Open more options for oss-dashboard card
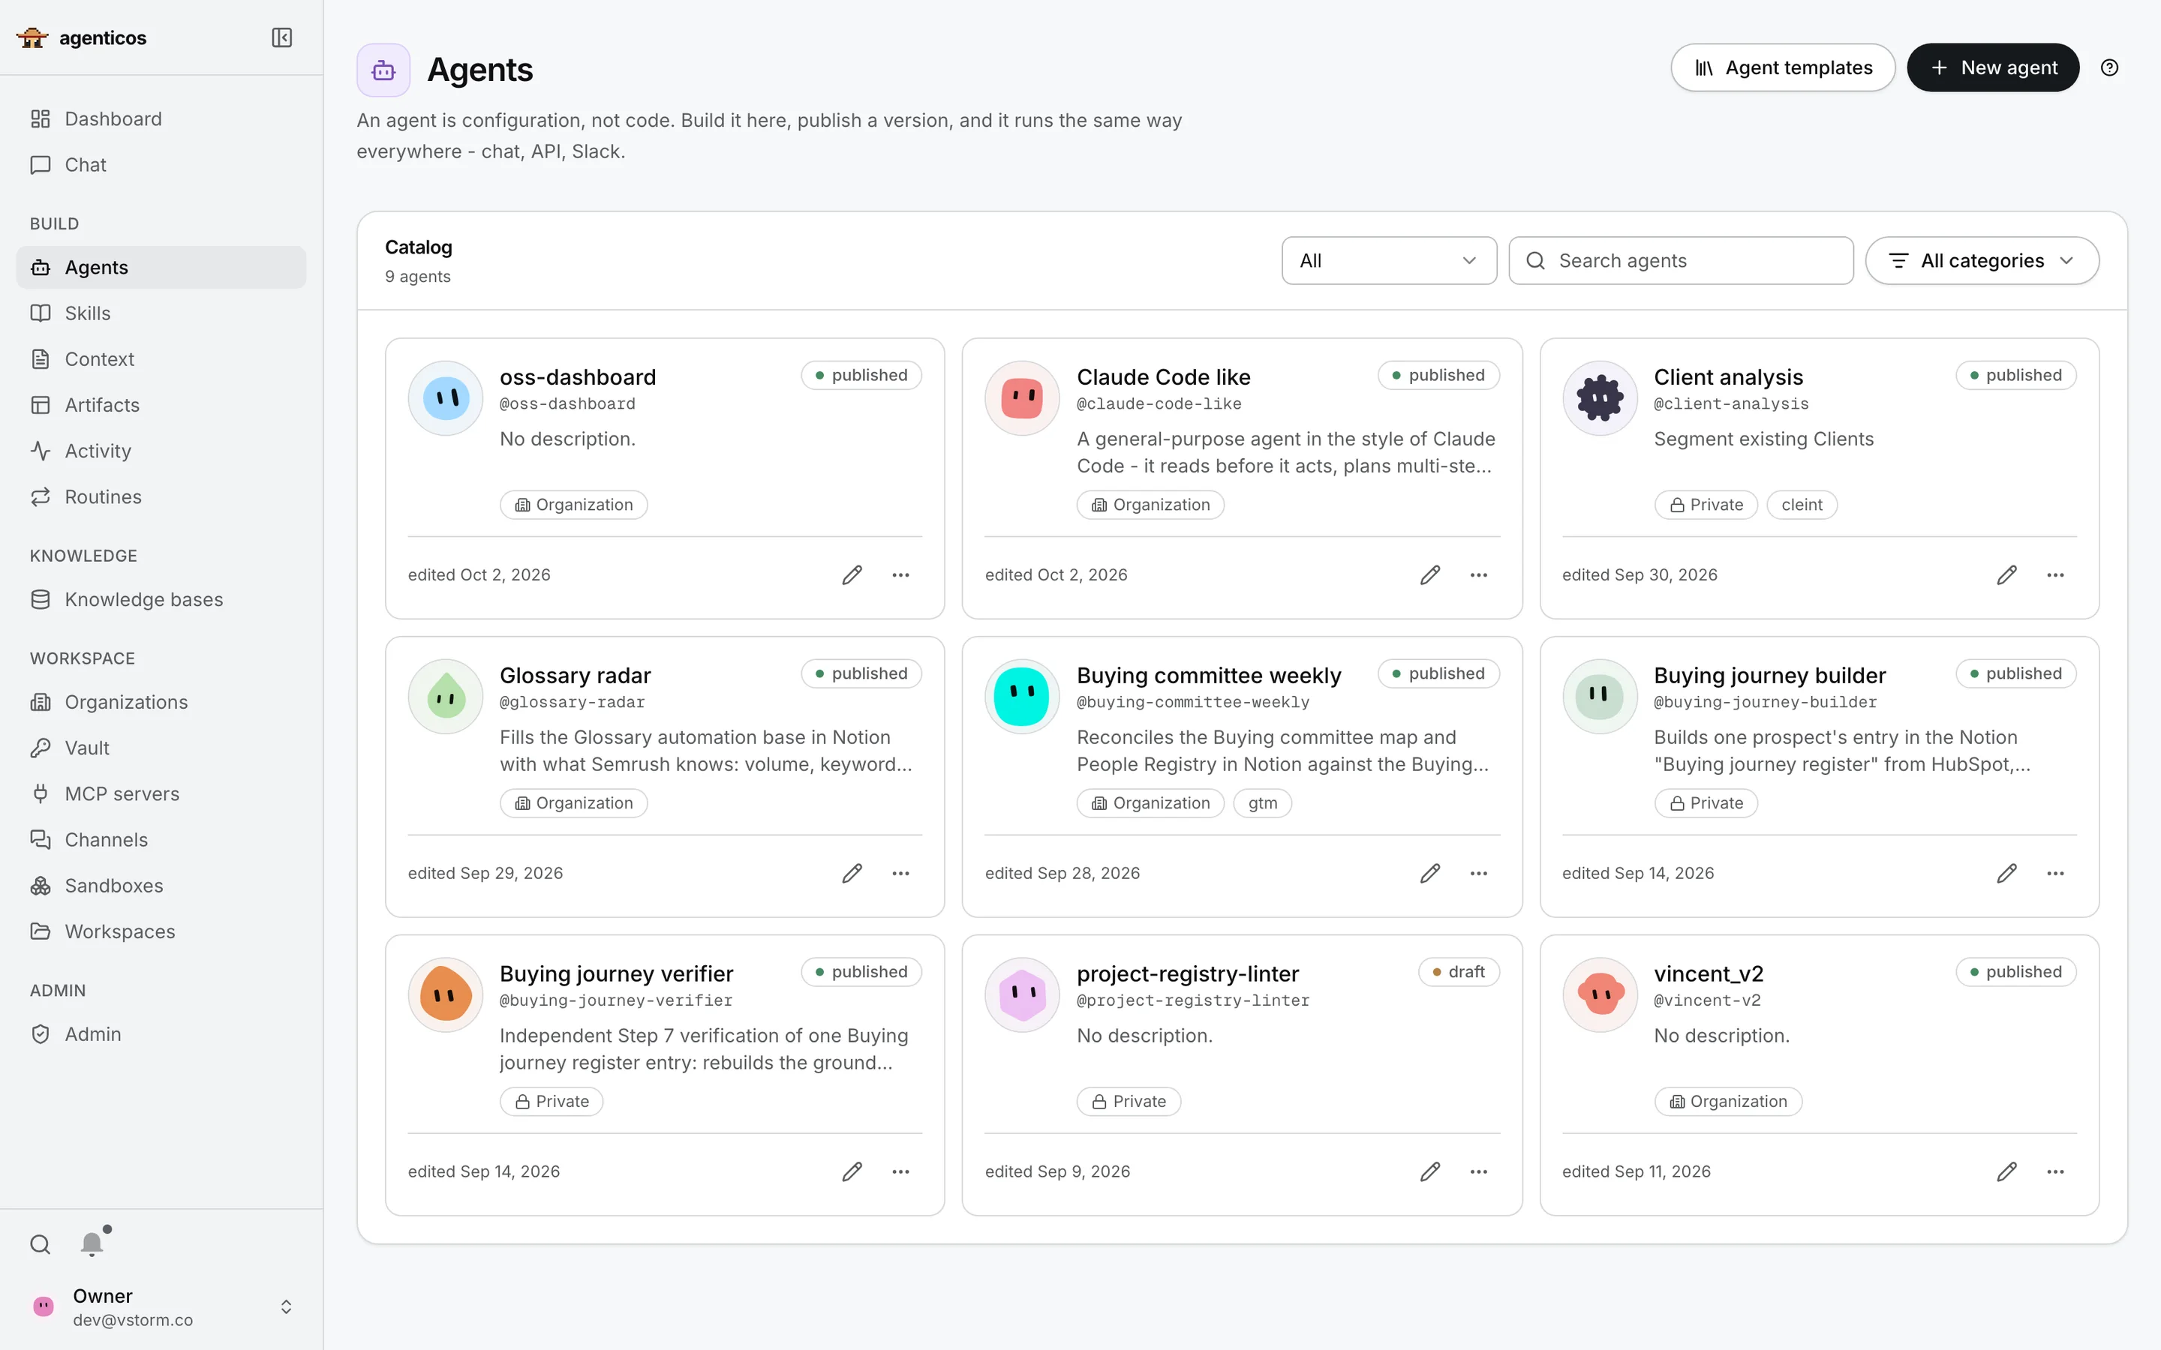 point(900,575)
